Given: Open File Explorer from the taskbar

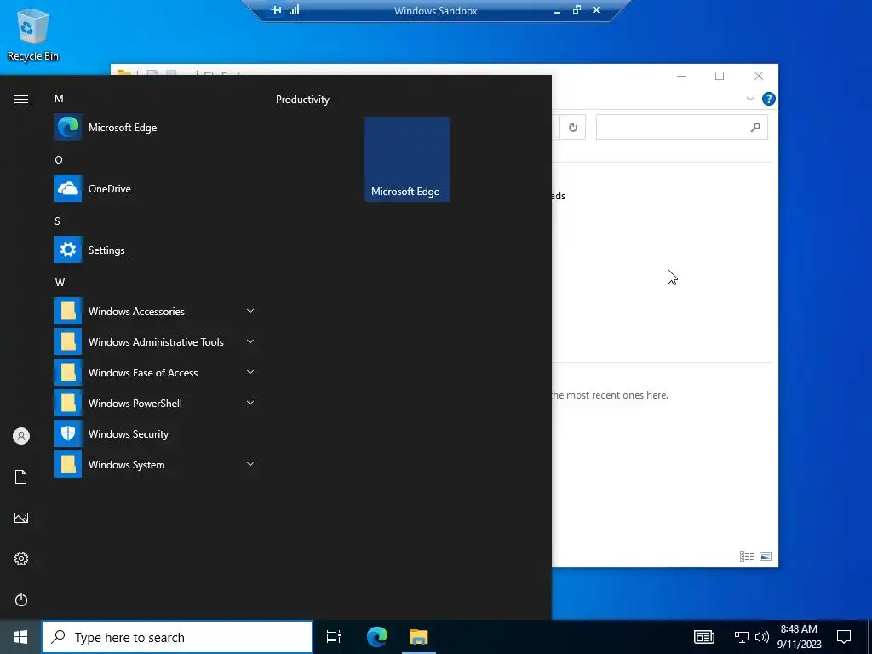Looking at the screenshot, I should click(x=419, y=637).
